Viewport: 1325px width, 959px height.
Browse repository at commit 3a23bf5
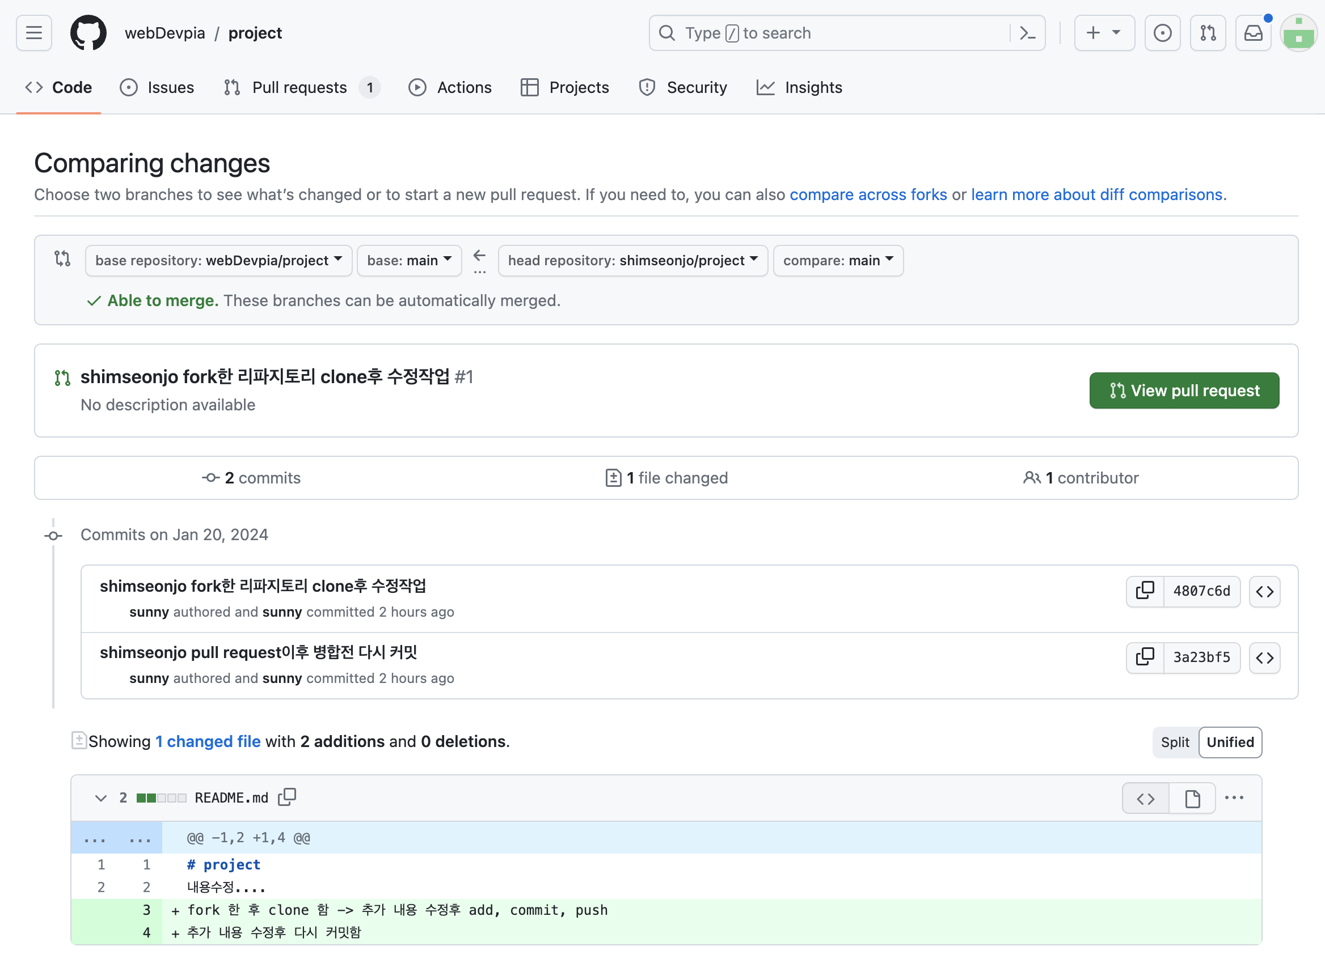coord(1264,657)
